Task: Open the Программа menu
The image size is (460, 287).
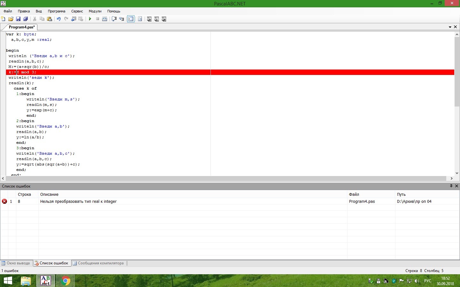Action: pyautogui.click(x=57, y=11)
